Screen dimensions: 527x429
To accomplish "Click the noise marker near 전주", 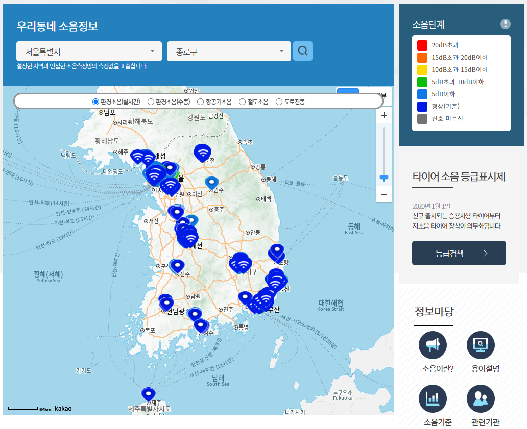I will pos(177,266).
